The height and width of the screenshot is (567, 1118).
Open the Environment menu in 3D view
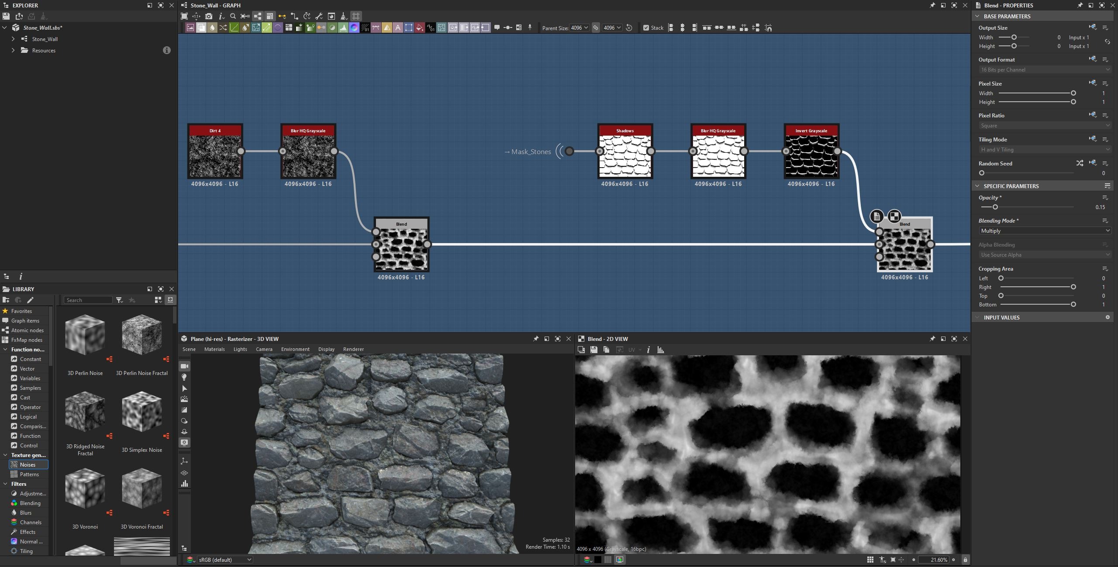click(295, 349)
